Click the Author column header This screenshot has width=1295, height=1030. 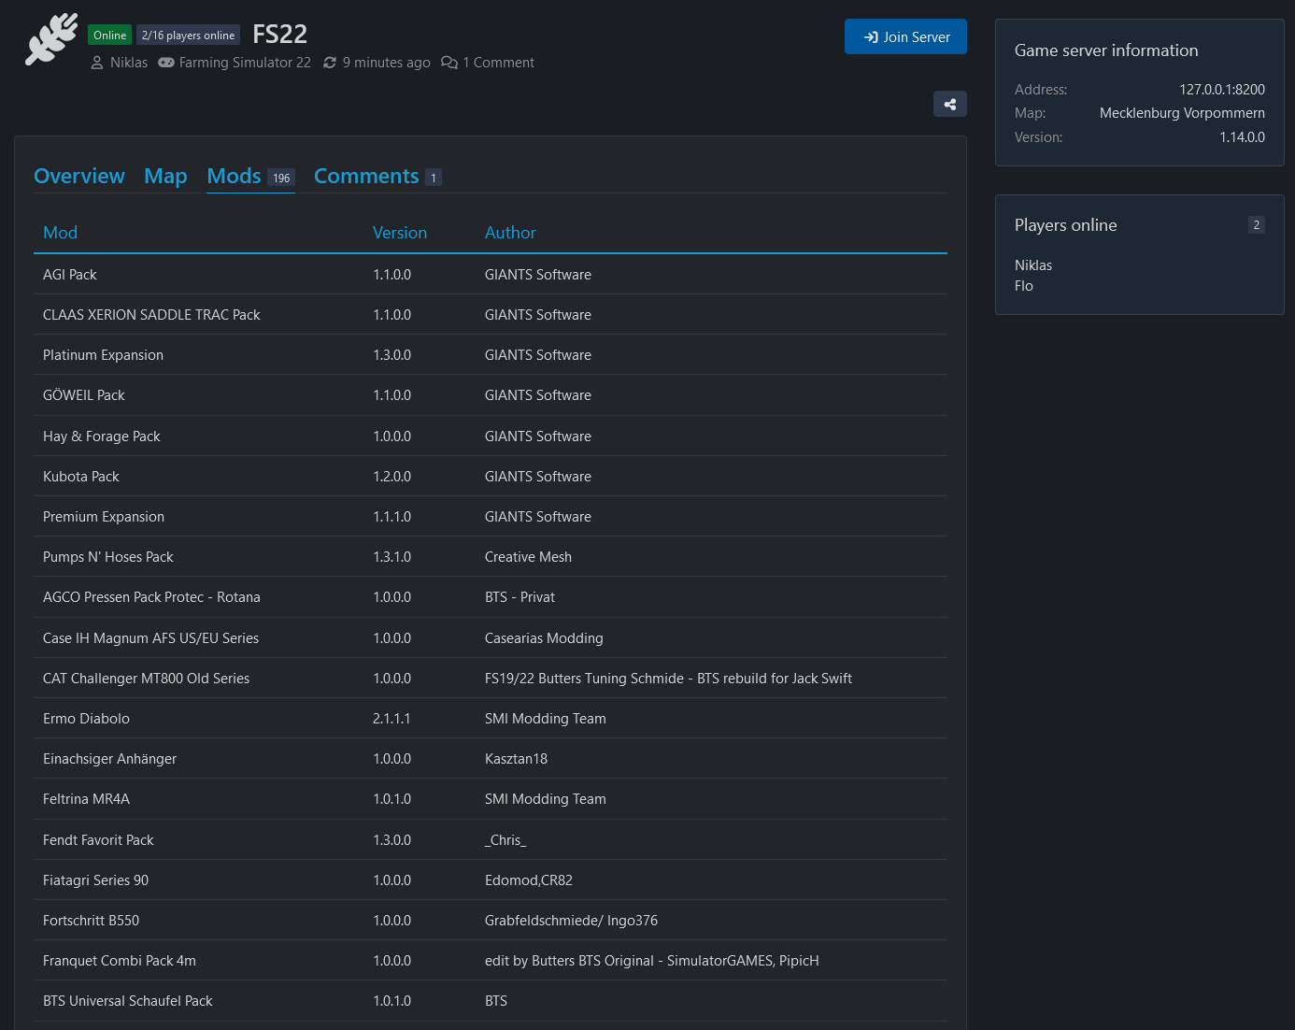point(510,233)
